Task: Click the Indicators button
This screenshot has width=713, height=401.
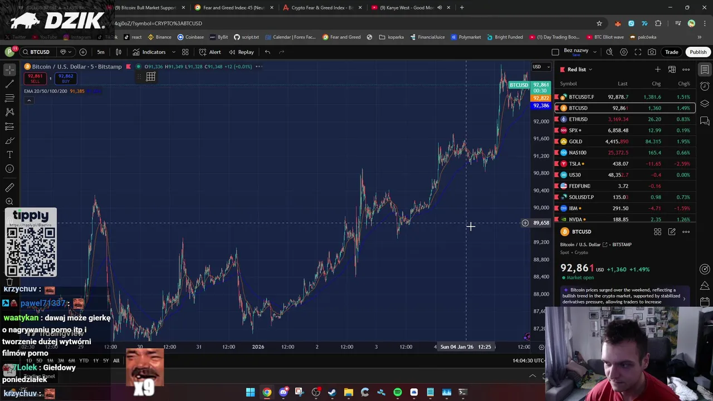Action: click(x=149, y=52)
